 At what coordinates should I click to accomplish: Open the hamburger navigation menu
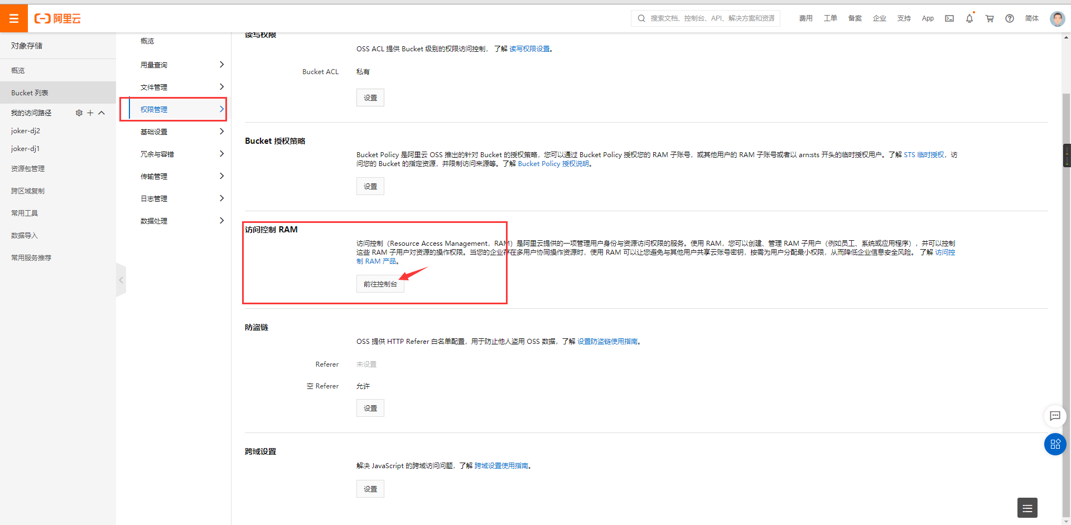(14, 17)
